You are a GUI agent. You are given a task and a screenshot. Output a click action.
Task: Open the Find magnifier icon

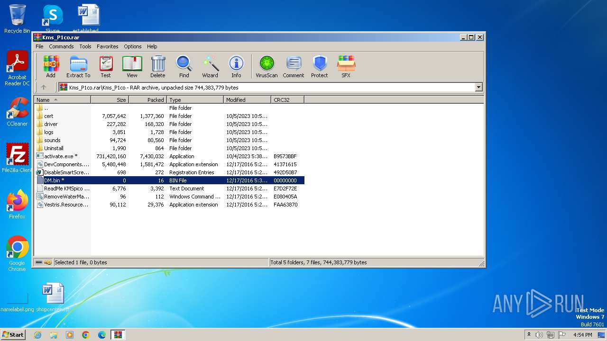(184, 67)
